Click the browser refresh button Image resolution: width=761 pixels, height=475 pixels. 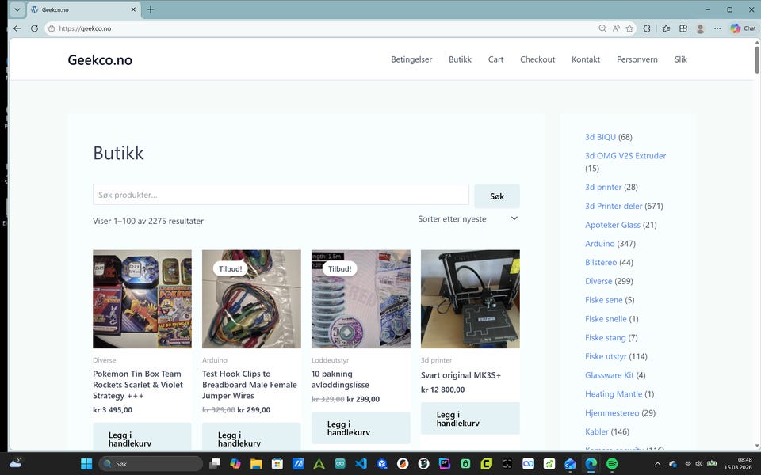pyautogui.click(x=34, y=28)
